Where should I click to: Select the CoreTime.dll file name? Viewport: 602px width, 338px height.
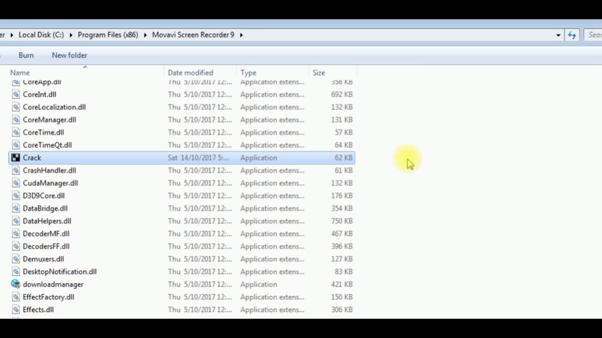pos(43,132)
